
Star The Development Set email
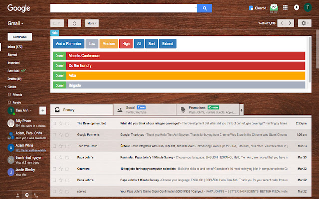point(61,123)
